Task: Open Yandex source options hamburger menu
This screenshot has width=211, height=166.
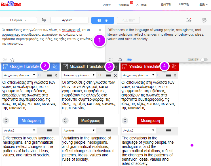Action: click(x=168, y=76)
